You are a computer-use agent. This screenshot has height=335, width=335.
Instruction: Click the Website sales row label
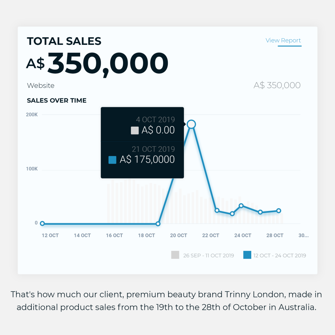click(x=41, y=85)
